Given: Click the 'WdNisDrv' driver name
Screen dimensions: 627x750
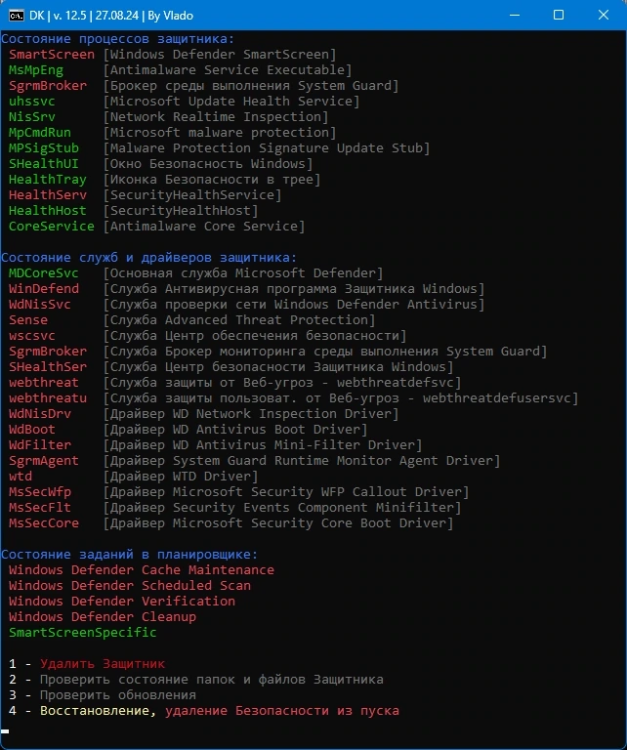Looking at the screenshot, I should point(40,414).
